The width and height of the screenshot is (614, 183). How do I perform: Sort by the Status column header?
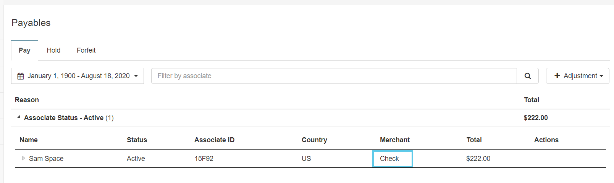coord(137,140)
